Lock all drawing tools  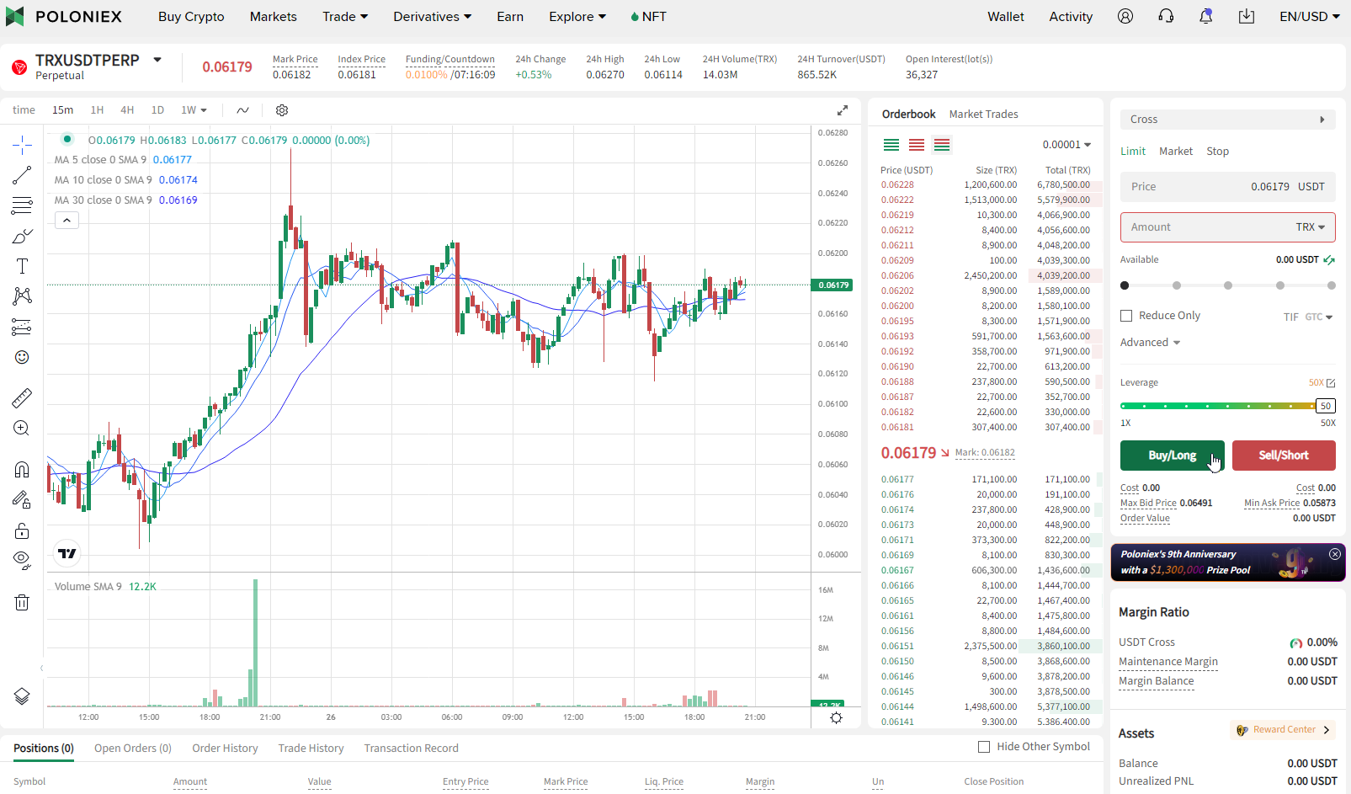tap(22, 530)
